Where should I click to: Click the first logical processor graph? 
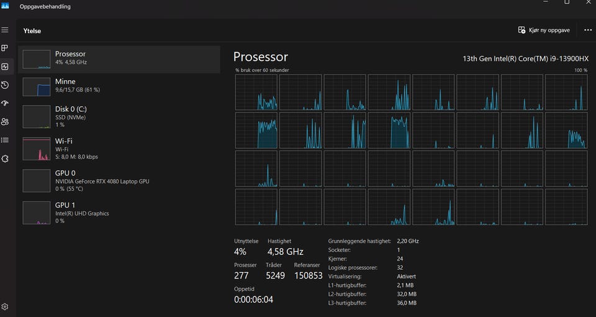pyautogui.click(x=256, y=93)
